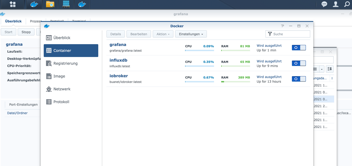Select the iobroker container name
The image size is (352, 166).
119,76
